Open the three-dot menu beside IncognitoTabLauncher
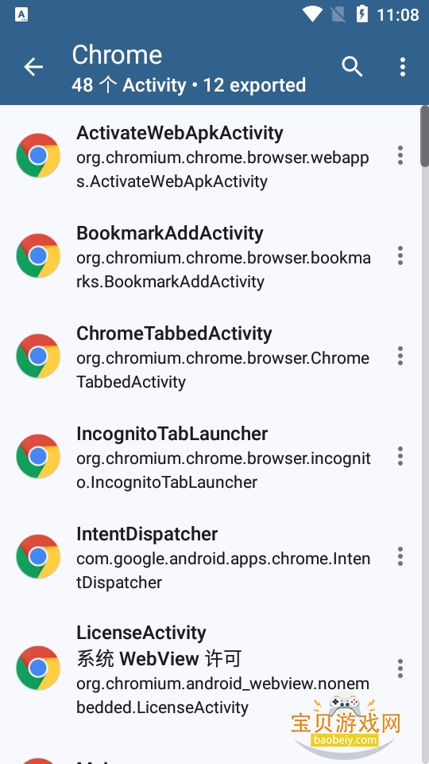This screenshot has height=764, width=429. coord(400,457)
